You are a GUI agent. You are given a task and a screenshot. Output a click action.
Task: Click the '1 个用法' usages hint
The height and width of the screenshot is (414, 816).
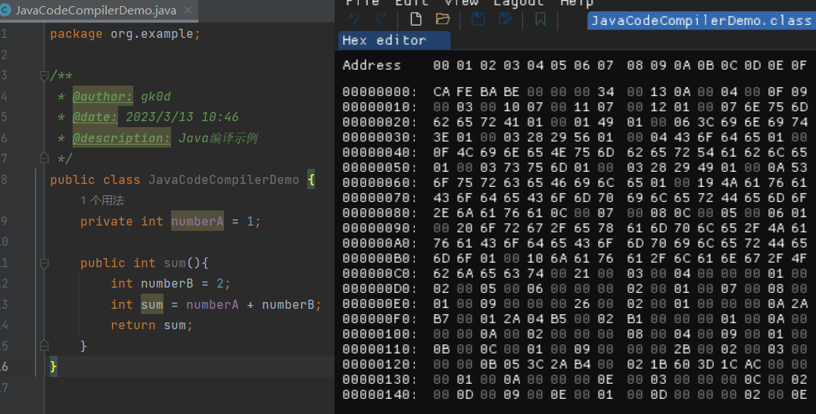[102, 201]
